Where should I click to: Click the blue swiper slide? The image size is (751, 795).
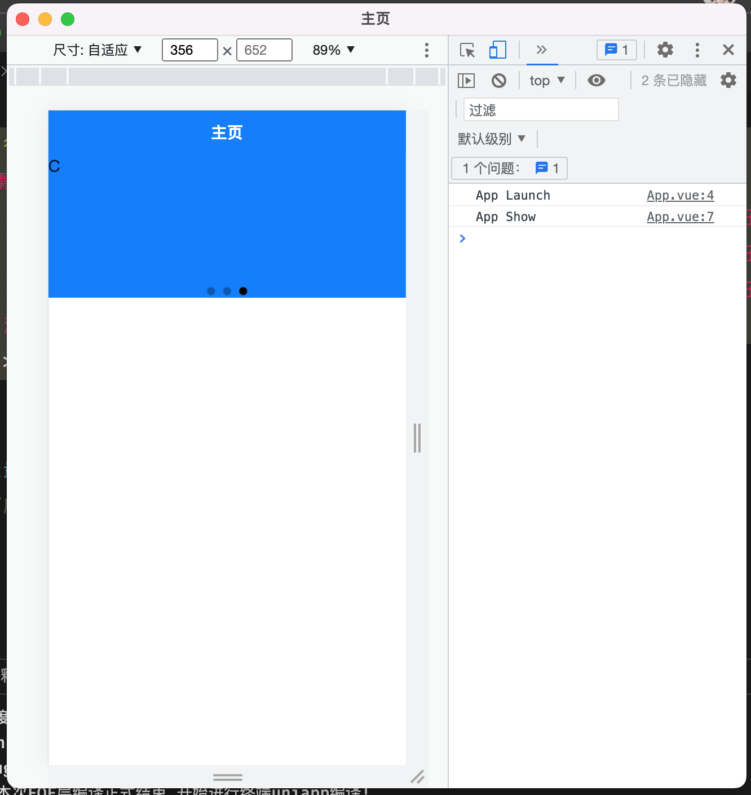point(227,226)
